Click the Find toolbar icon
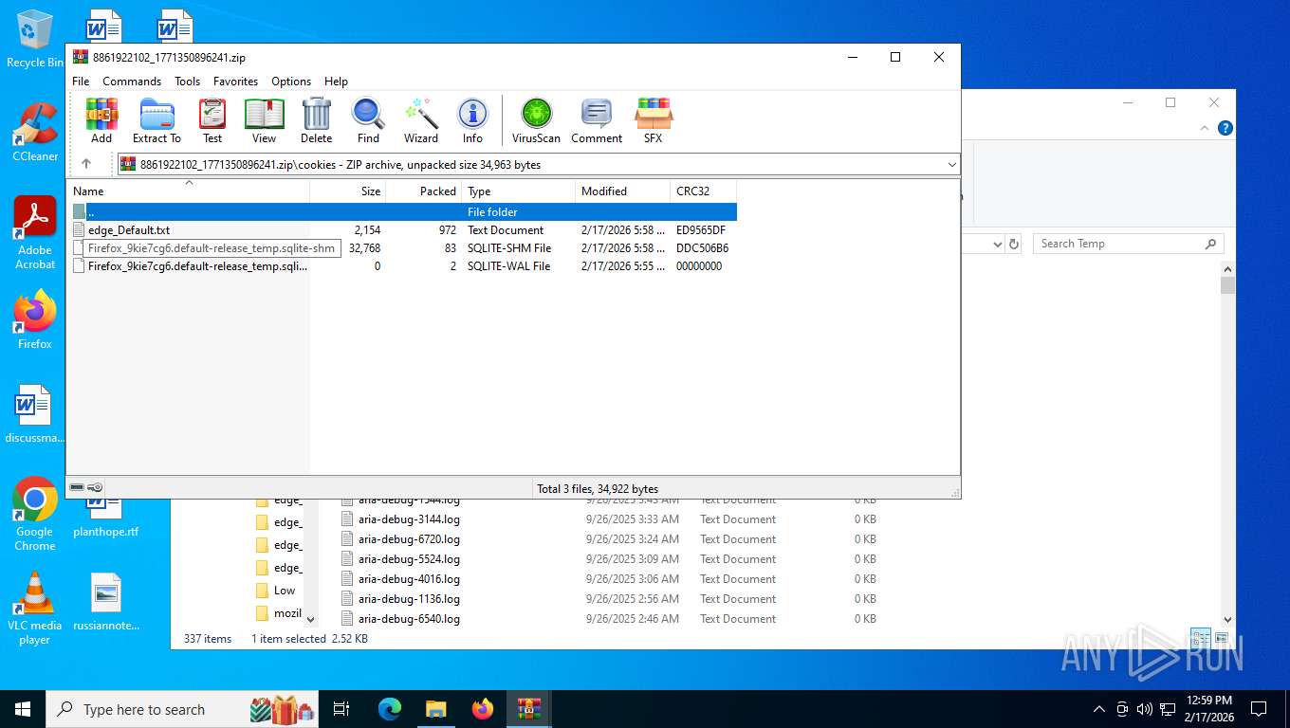The image size is (1290, 728). 368,120
